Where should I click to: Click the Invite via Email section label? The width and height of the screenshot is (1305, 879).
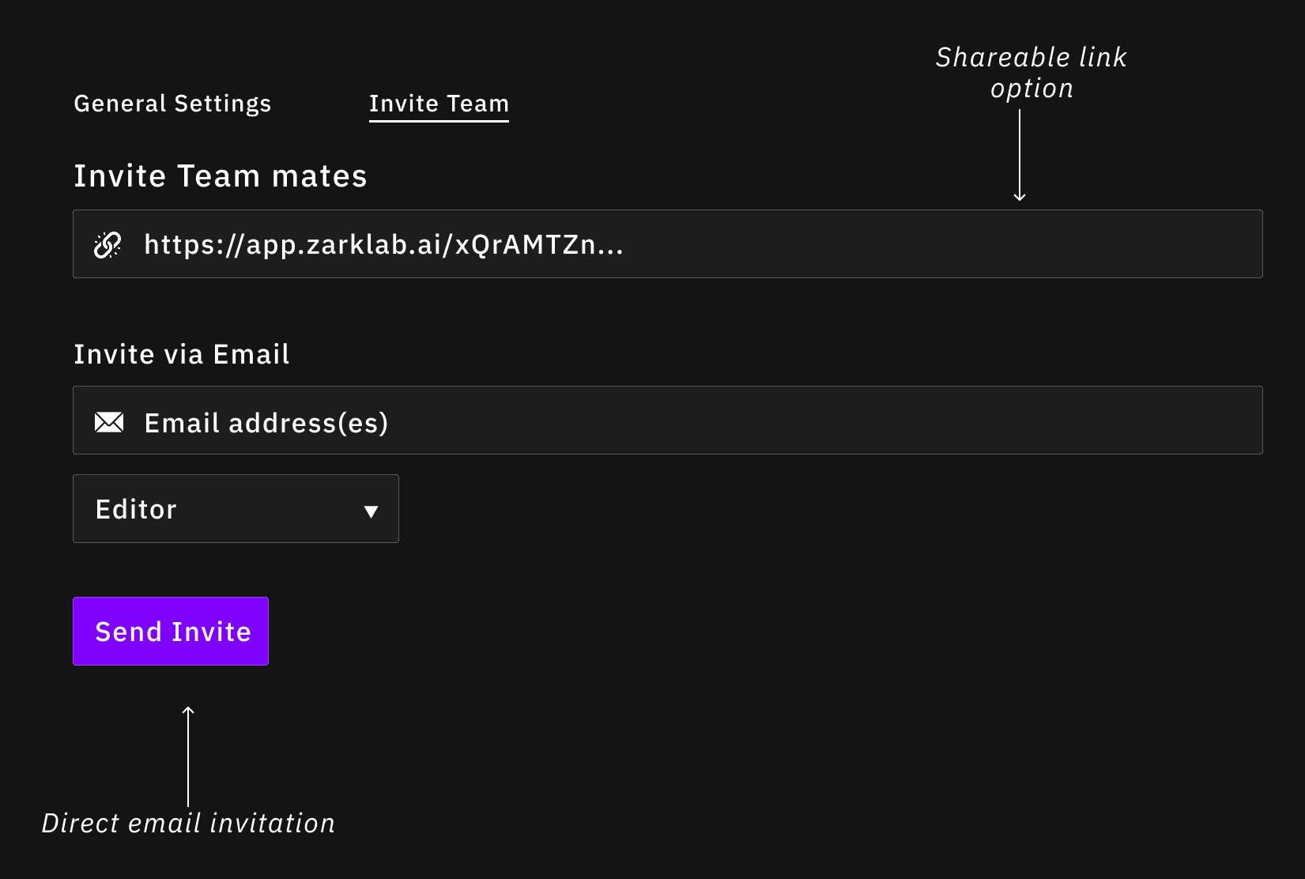181,354
